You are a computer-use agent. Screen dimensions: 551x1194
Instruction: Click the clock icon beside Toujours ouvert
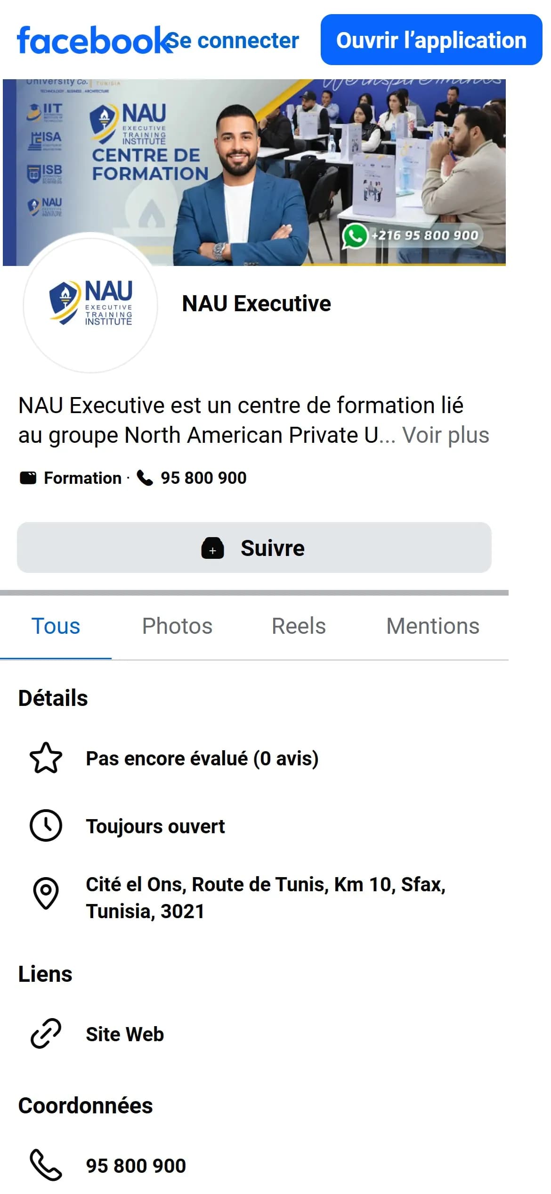click(46, 826)
